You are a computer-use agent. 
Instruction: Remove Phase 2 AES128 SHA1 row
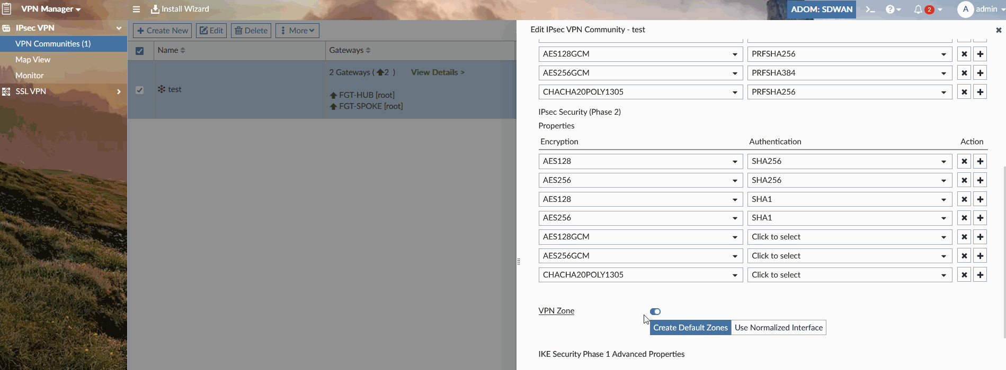click(964, 199)
